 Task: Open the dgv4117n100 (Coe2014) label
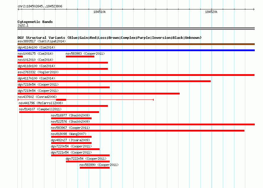click(x=36, y=78)
